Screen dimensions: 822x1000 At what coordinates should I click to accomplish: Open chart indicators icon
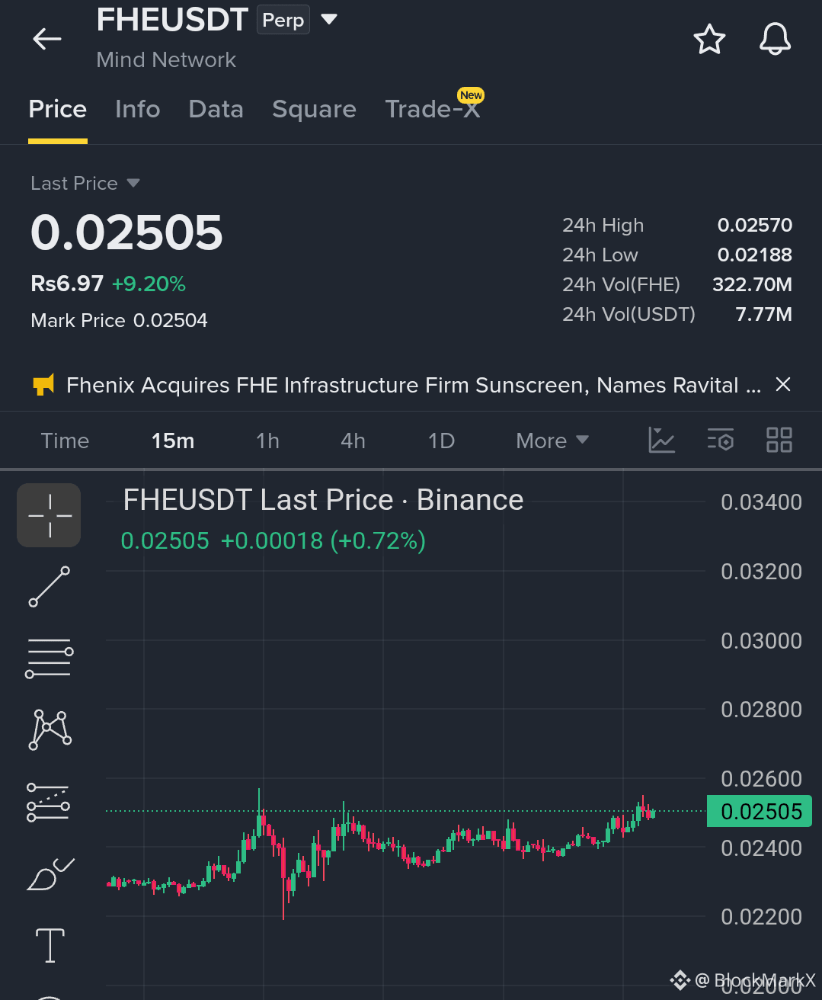pos(661,440)
